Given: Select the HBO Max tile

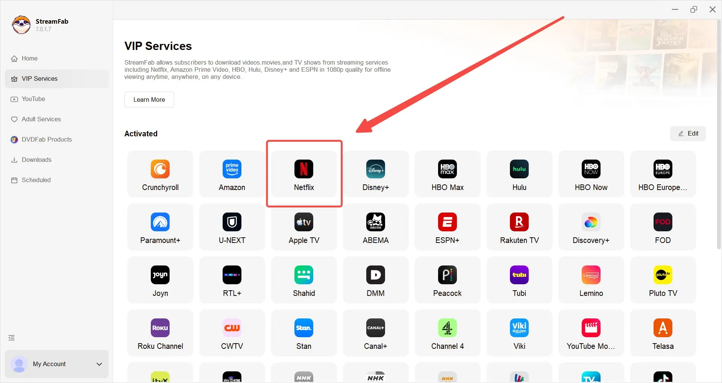Looking at the screenshot, I should pos(447,174).
